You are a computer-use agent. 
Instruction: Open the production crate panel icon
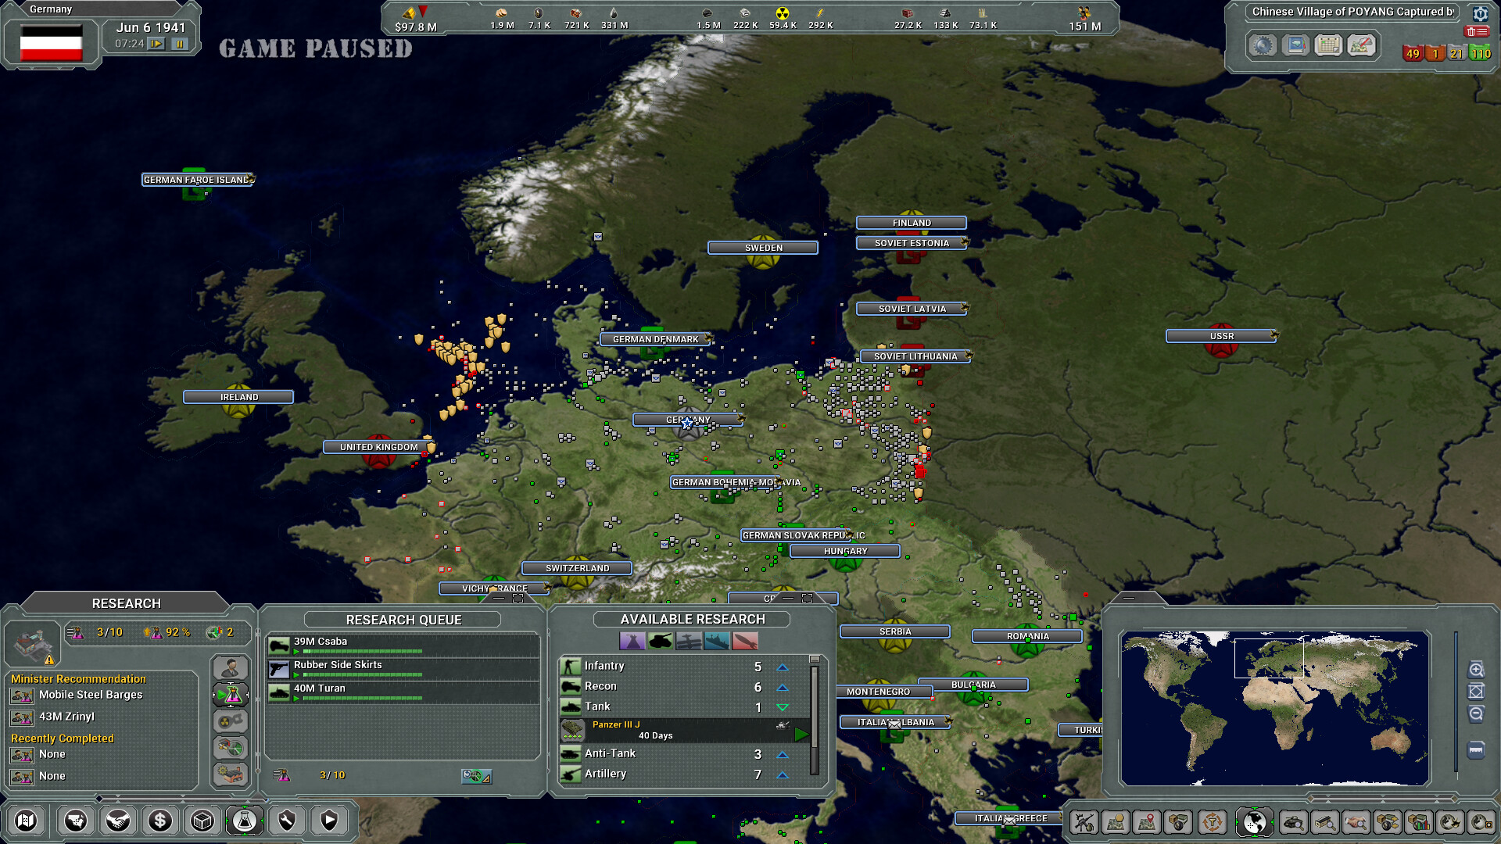point(201,821)
